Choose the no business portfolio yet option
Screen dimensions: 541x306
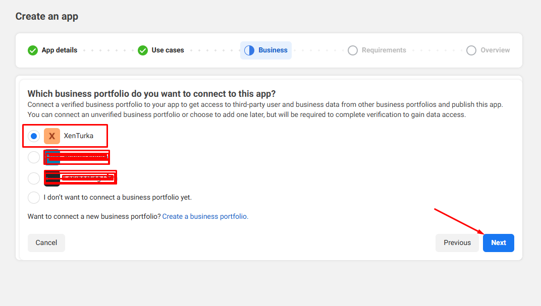tap(34, 198)
